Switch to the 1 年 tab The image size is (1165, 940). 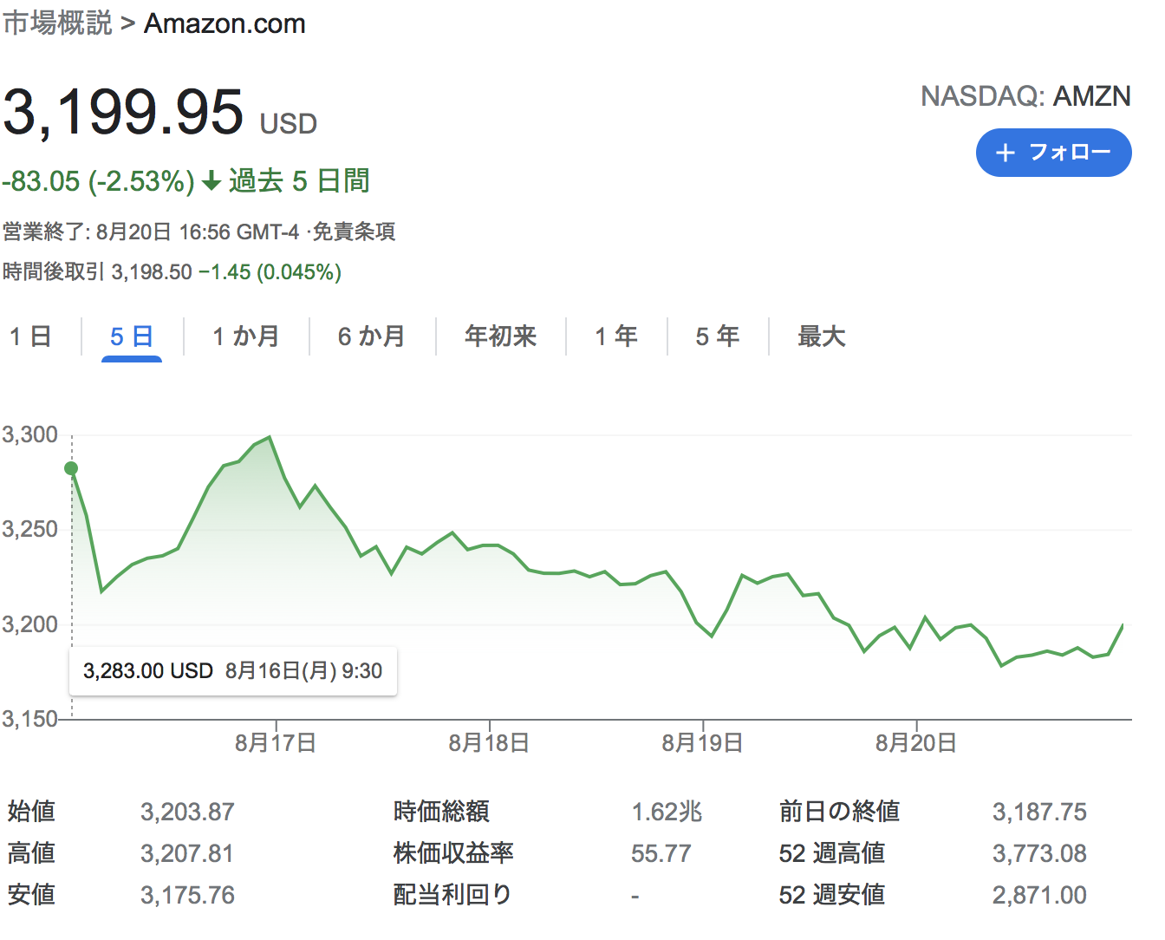(x=616, y=336)
